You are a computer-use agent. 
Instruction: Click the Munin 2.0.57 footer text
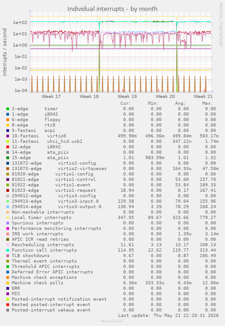pos(112,321)
